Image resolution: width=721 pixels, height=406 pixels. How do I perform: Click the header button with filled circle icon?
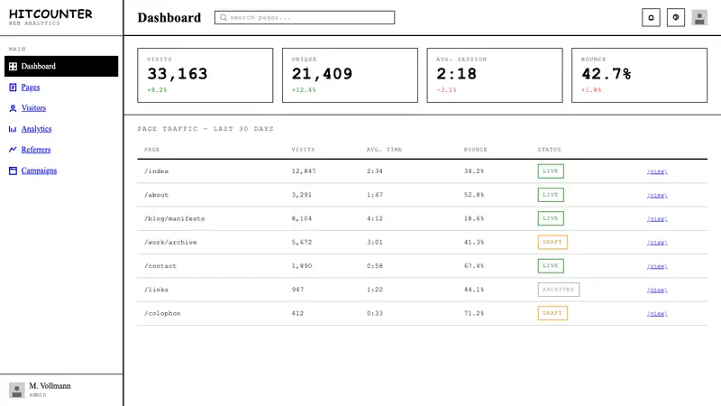coord(675,17)
